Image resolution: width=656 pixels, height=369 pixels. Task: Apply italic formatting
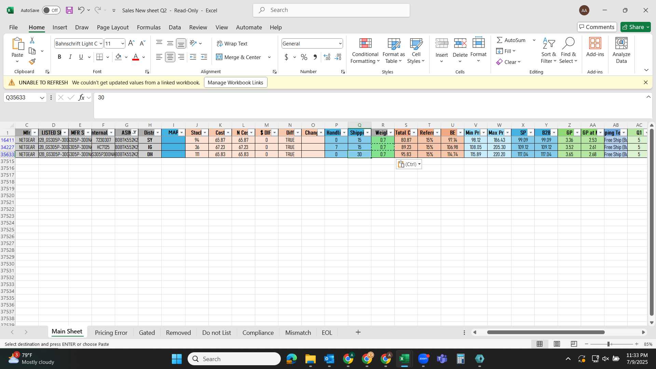click(70, 57)
